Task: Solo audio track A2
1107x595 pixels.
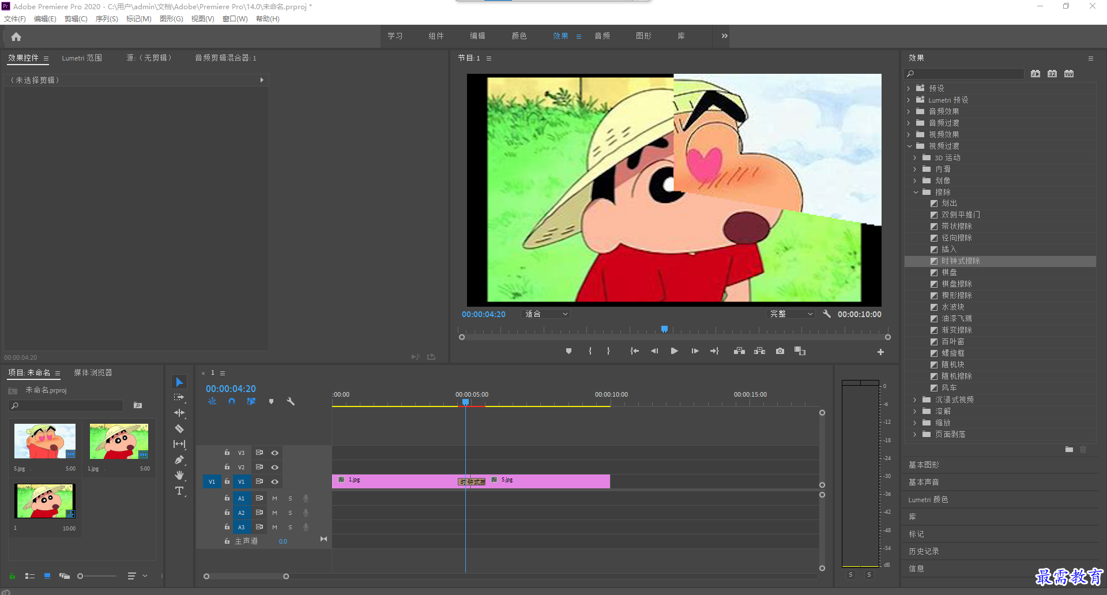Action: [291, 513]
